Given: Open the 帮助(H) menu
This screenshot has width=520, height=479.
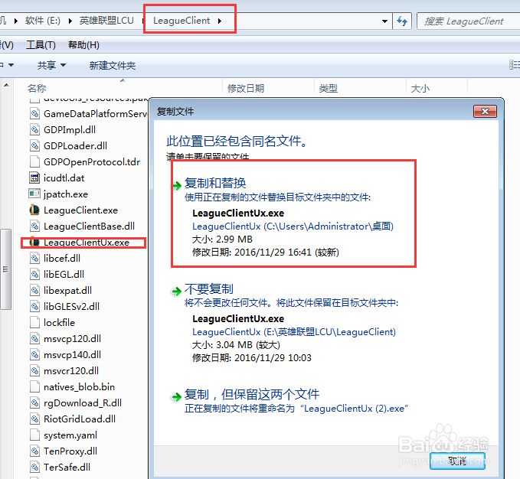Looking at the screenshot, I should click(x=83, y=44).
